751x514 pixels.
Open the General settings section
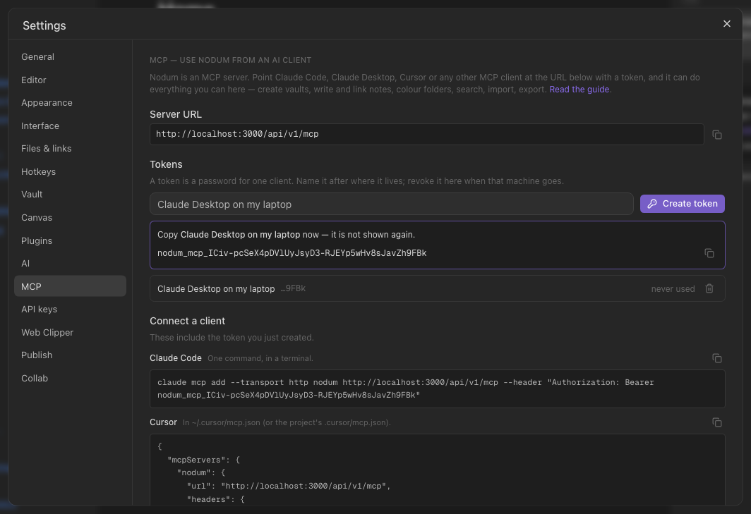(70, 57)
